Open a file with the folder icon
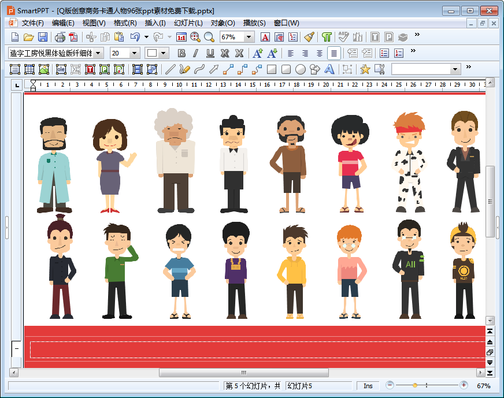This screenshot has width=504, height=398. (x=28, y=38)
